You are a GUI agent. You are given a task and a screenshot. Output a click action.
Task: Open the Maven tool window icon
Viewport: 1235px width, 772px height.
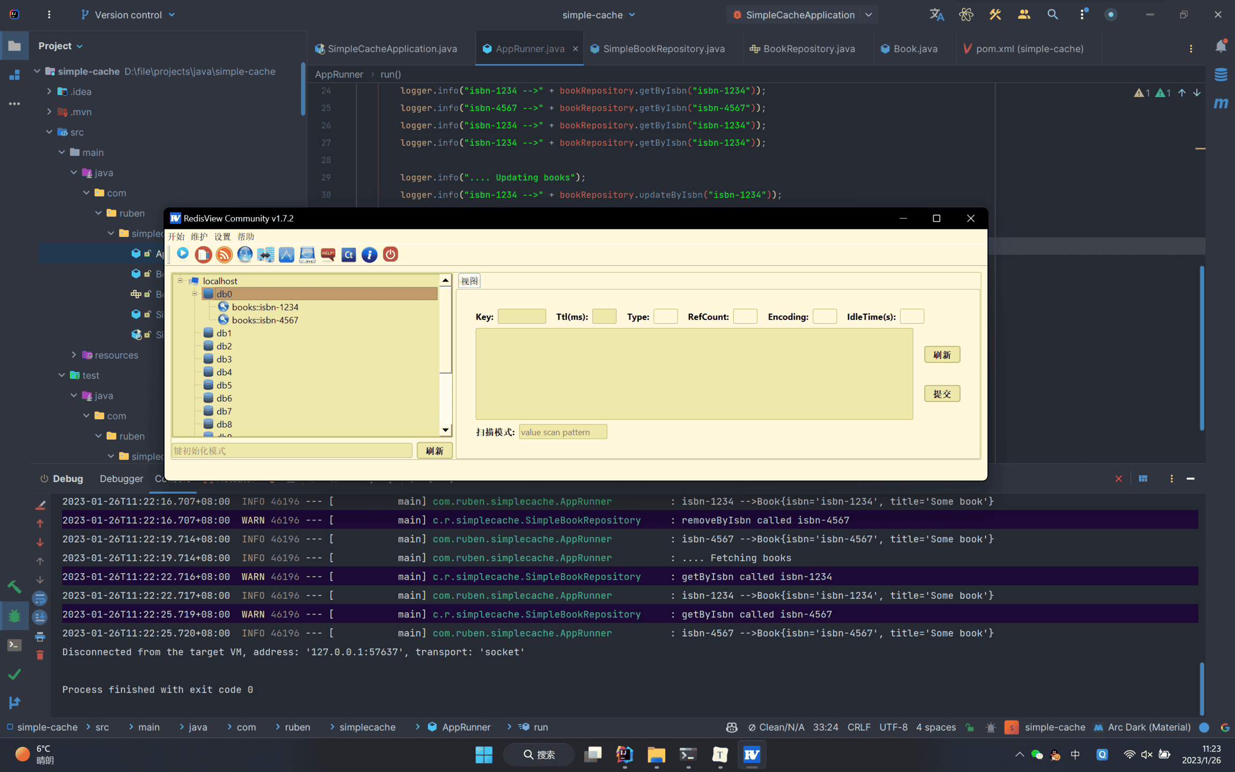click(x=1221, y=103)
